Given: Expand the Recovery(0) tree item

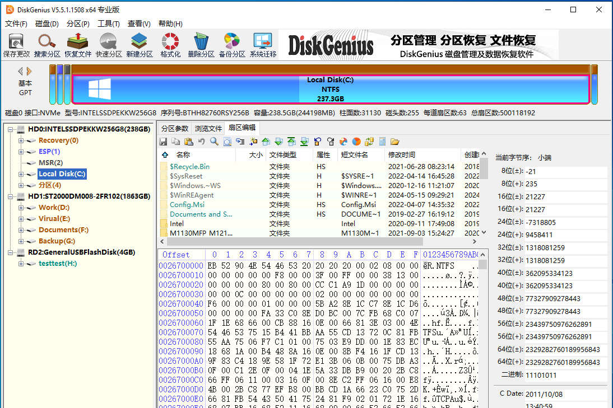Looking at the screenshot, I should tap(20, 141).
